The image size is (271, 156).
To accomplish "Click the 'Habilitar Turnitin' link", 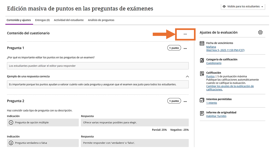I will [x=216, y=116].
